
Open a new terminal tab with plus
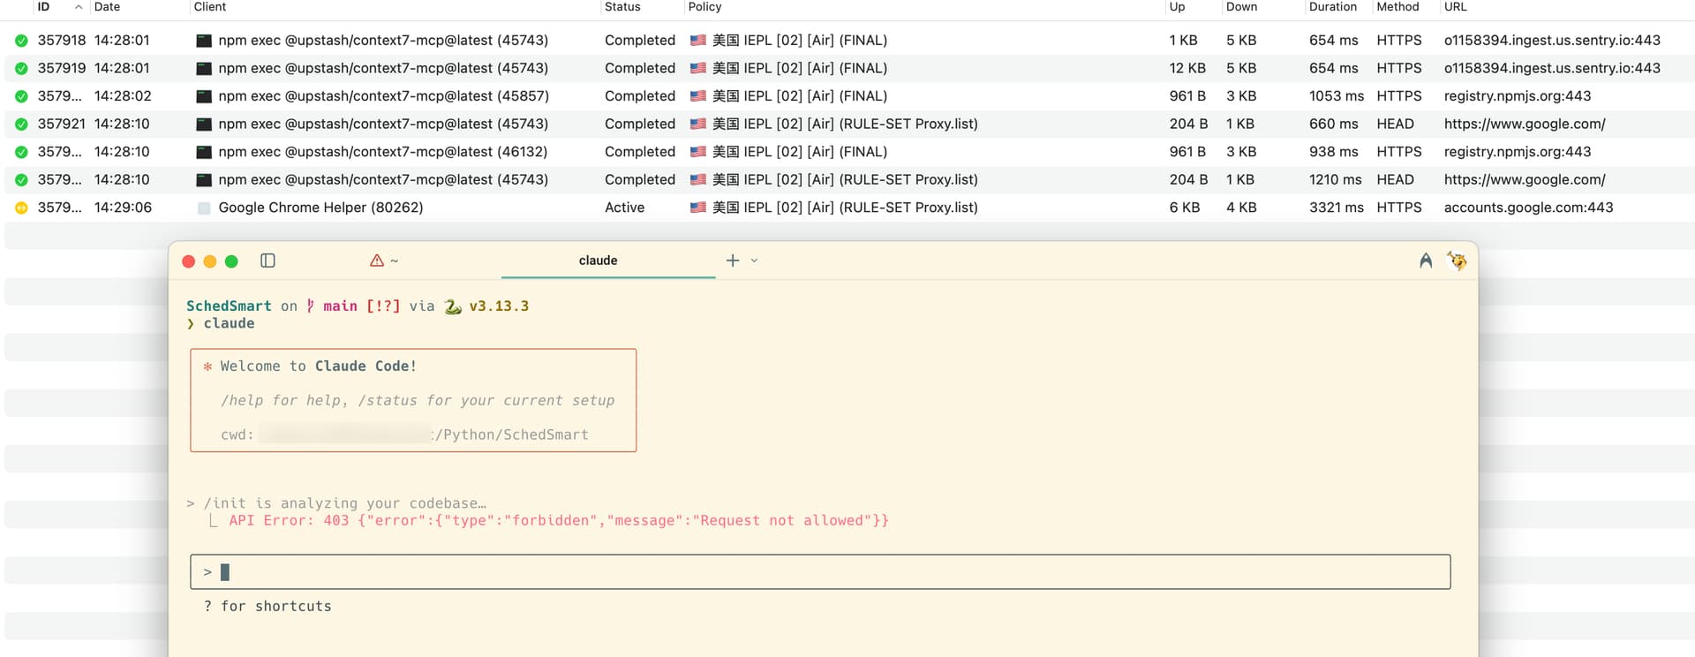[733, 261]
